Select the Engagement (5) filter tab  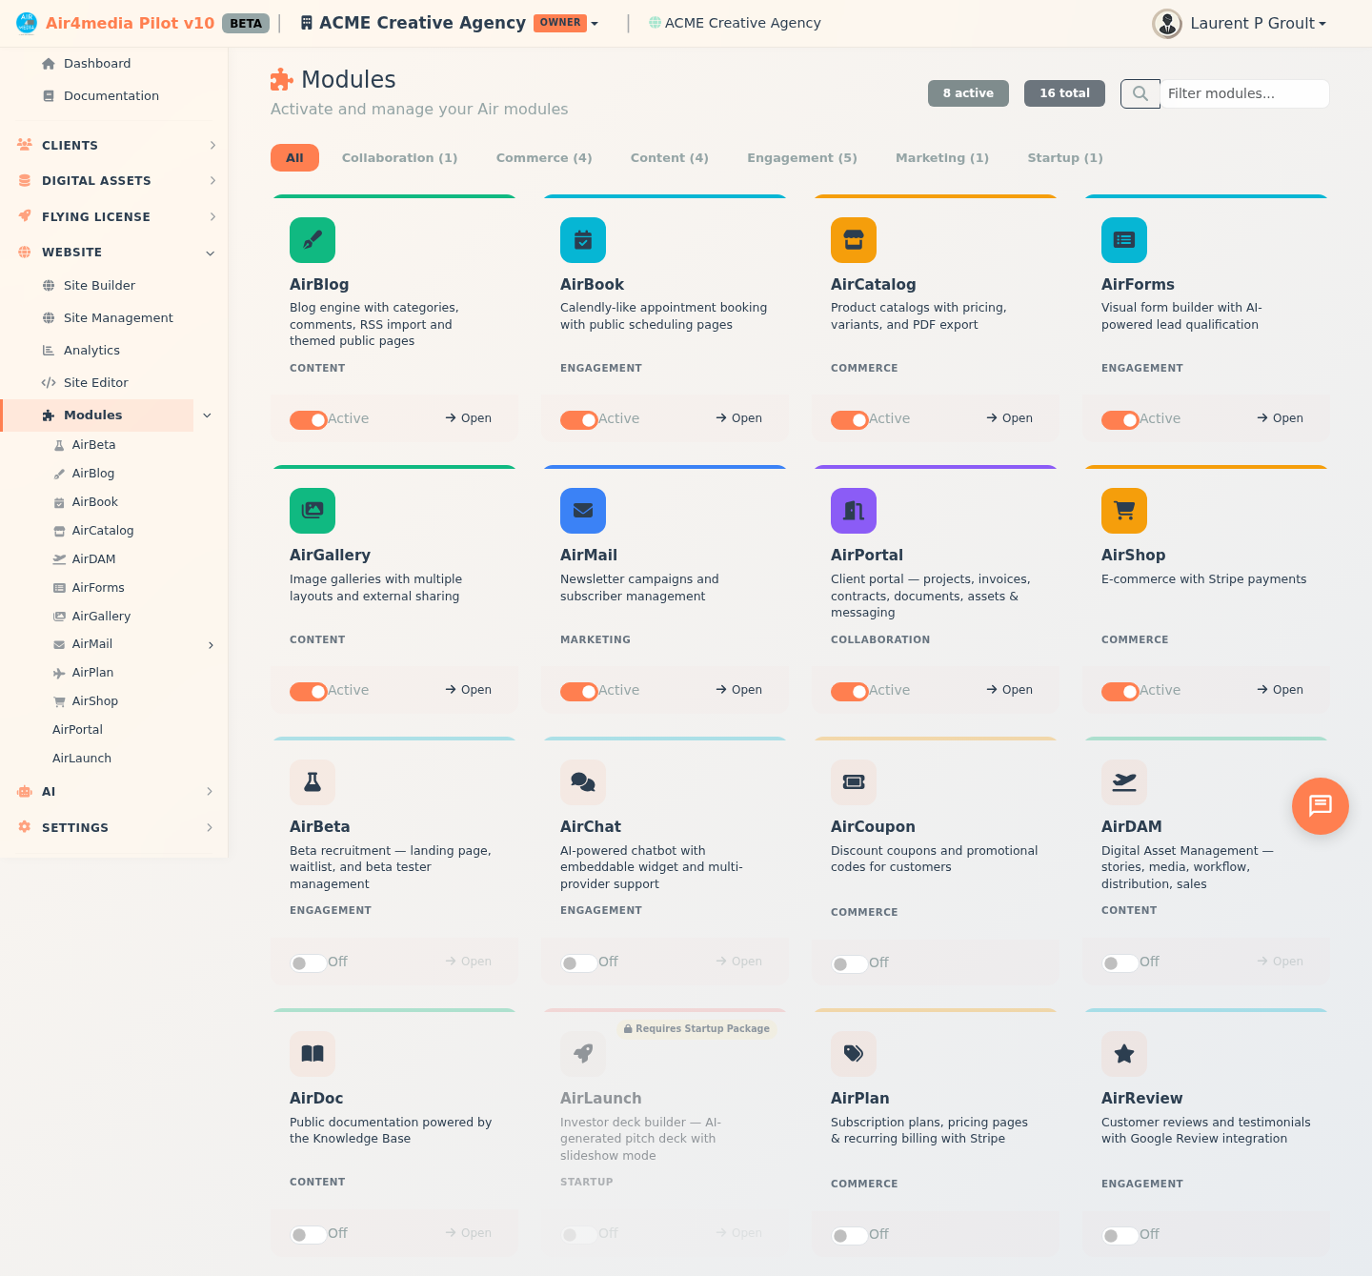801,158
